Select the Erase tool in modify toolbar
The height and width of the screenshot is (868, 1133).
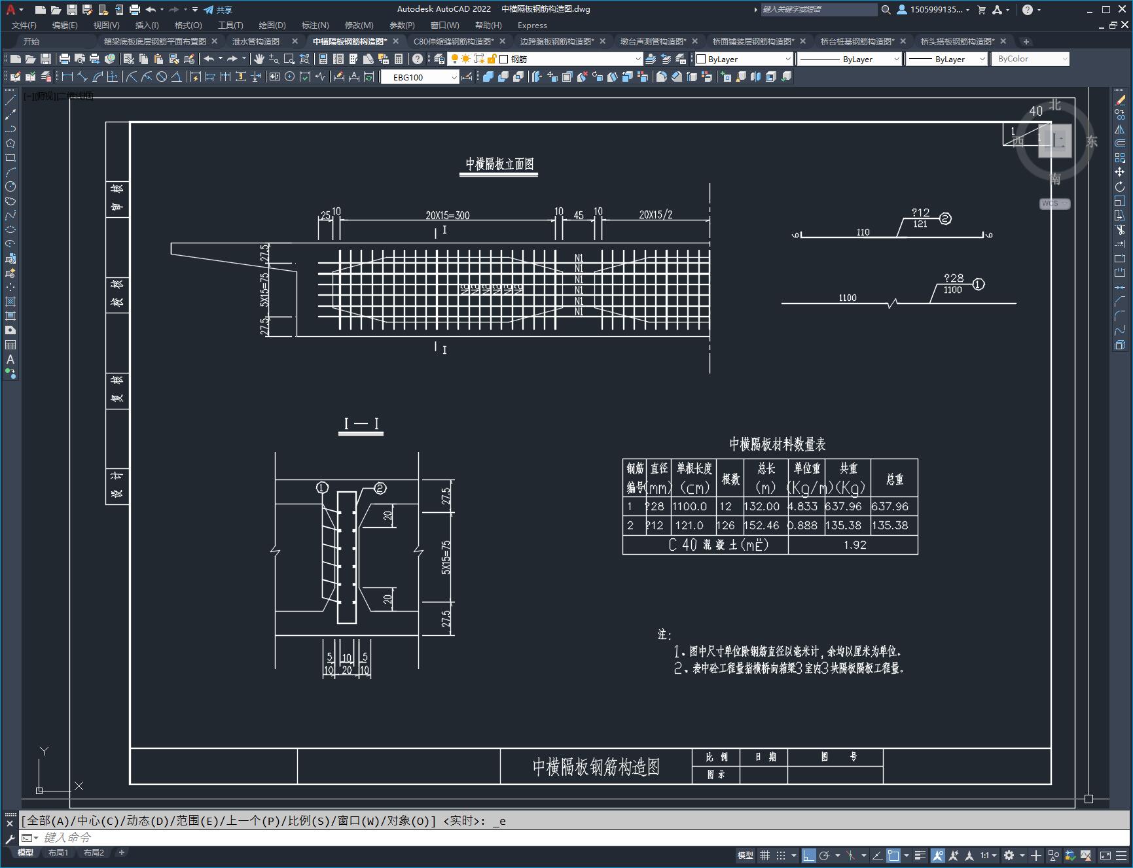(x=1120, y=100)
